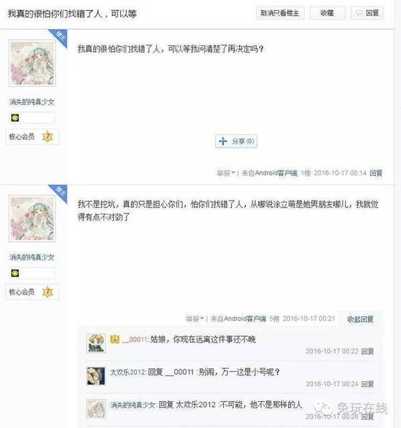Toggle 取消只看楼主 filter button
The width and height of the screenshot is (401, 428).
click(x=280, y=13)
